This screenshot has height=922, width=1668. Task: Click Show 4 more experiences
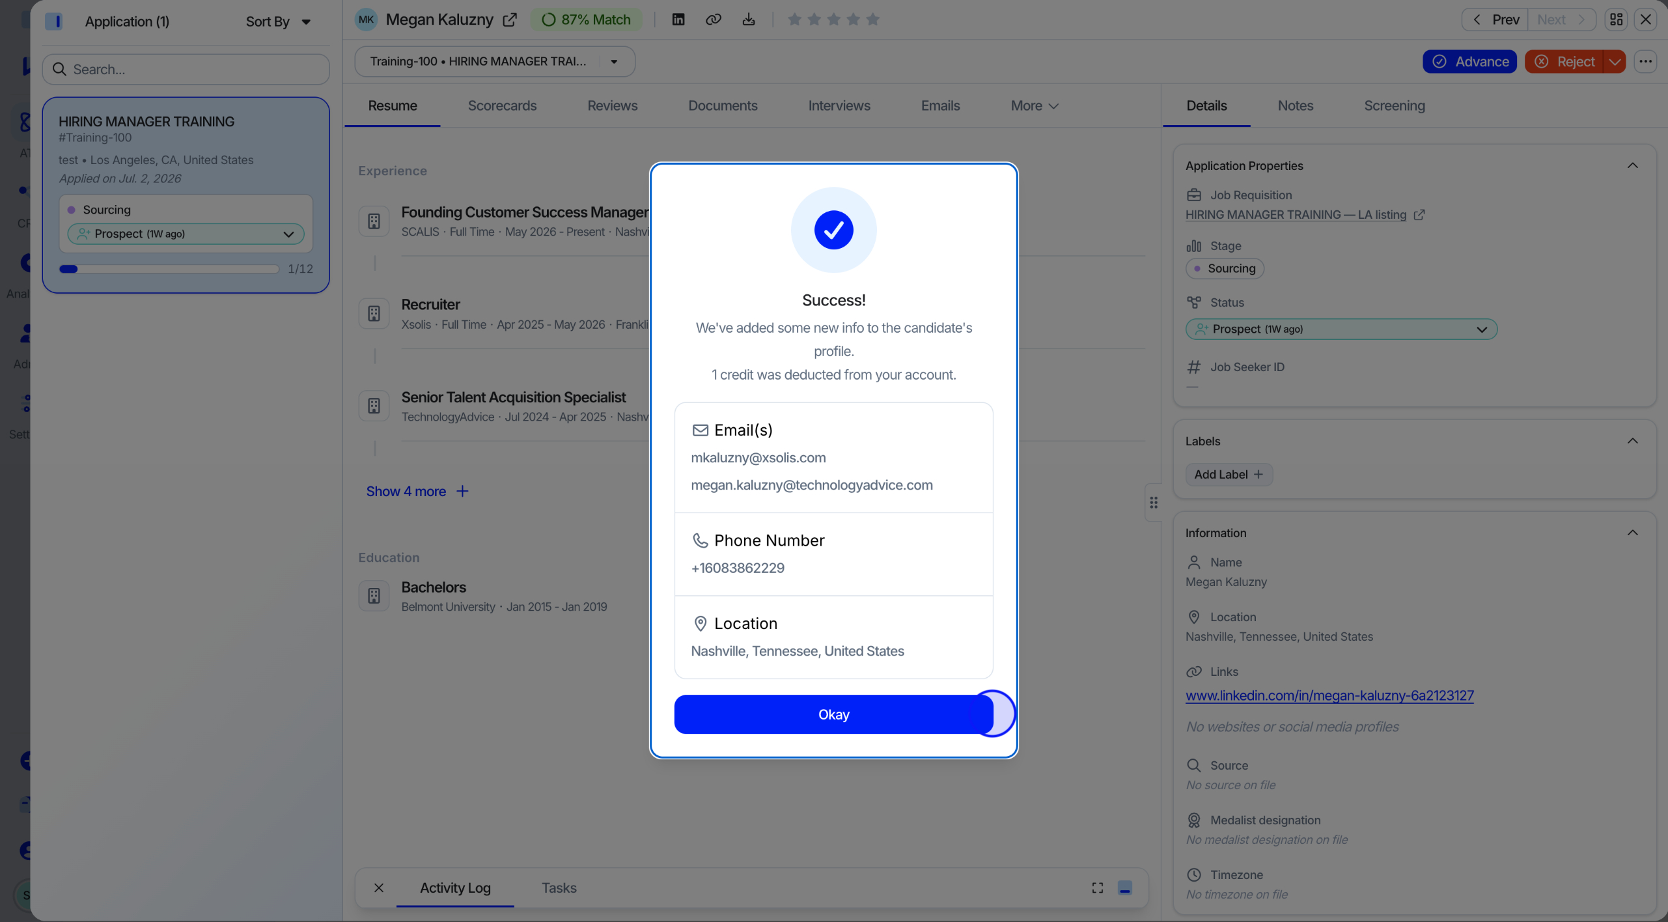417,491
